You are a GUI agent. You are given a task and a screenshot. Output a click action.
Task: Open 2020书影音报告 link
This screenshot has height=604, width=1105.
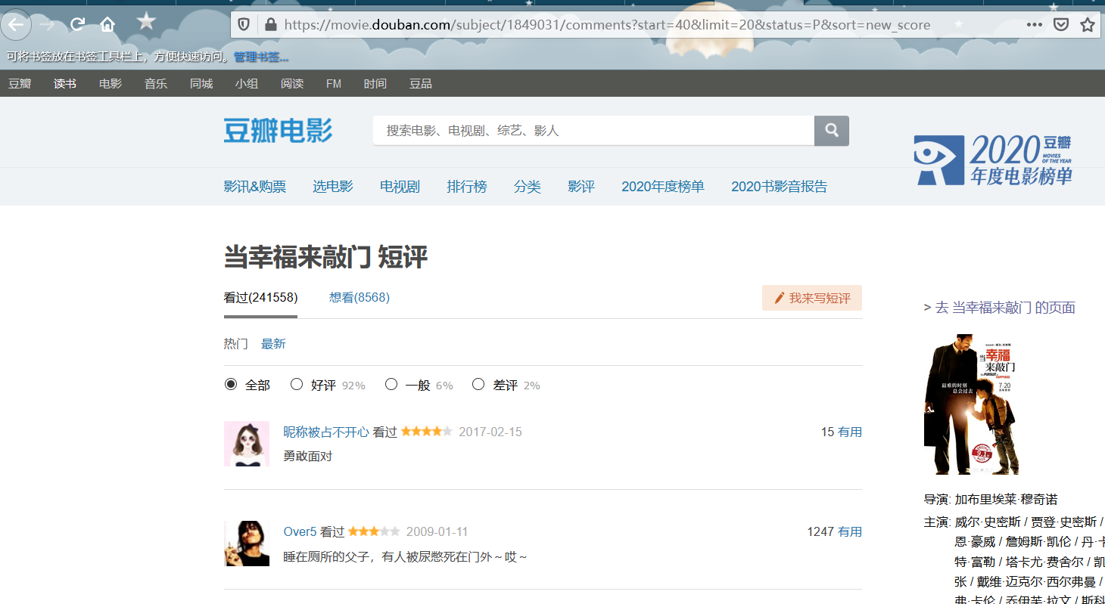(x=780, y=187)
